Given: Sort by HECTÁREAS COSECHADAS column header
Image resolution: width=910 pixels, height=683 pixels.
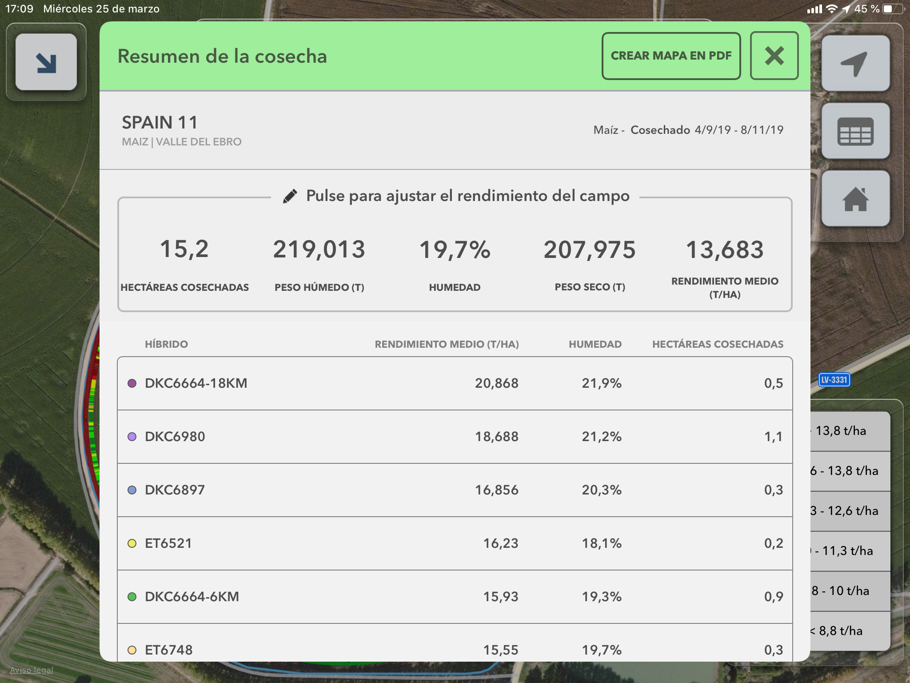Looking at the screenshot, I should point(718,344).
